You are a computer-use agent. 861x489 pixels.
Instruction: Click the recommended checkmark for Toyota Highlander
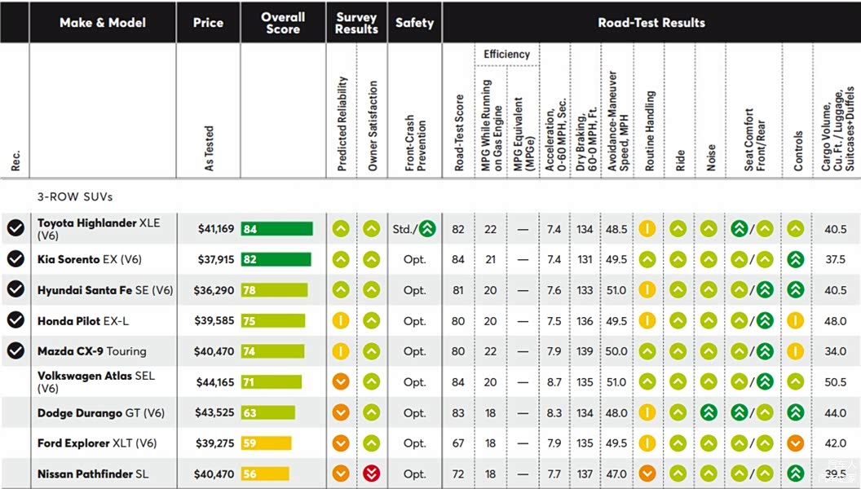click(x=16, y=227)
